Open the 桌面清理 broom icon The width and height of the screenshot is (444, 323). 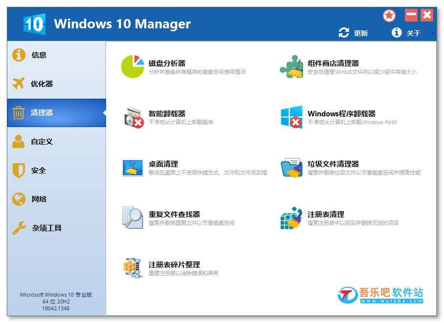click(133, 168)
